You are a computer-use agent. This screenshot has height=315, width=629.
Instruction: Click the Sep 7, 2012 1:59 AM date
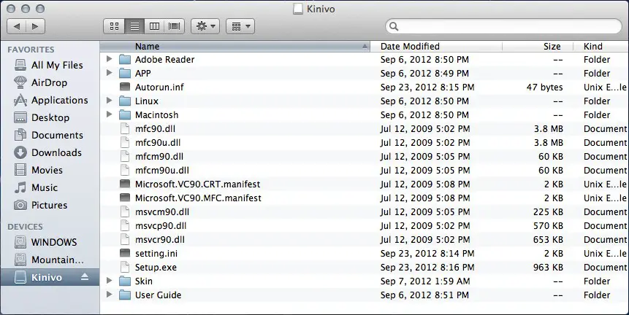[x=425, y=281]
